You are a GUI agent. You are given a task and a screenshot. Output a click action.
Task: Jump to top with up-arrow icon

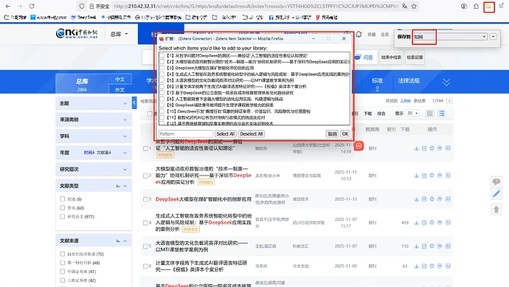[x=496, y=210]
